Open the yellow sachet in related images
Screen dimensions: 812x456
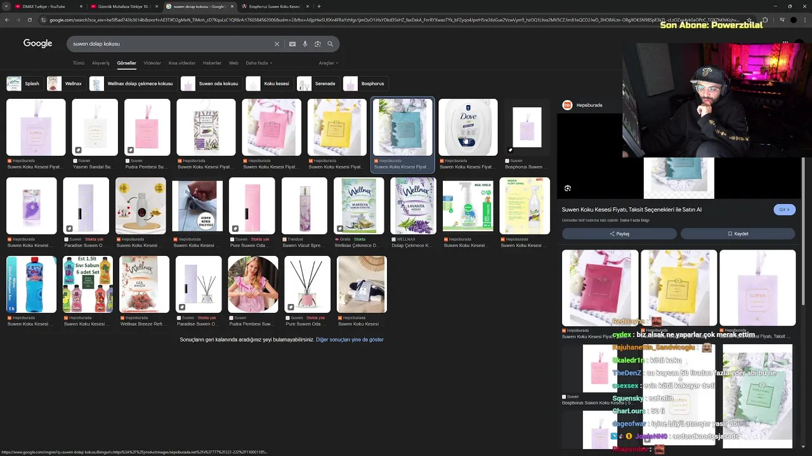(x=679, y=288)
